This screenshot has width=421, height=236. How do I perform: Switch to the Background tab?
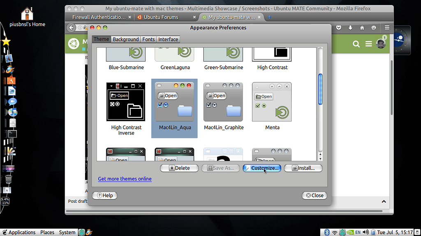125,39
